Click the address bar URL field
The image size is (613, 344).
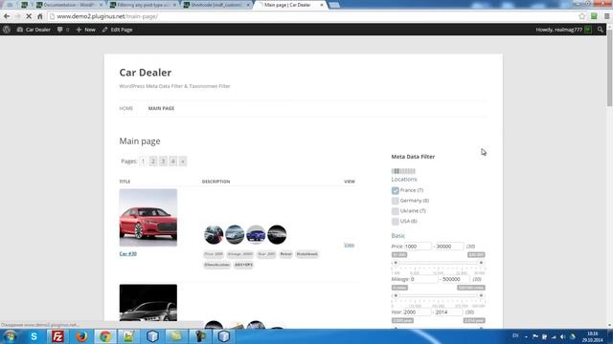pos(313,16)
